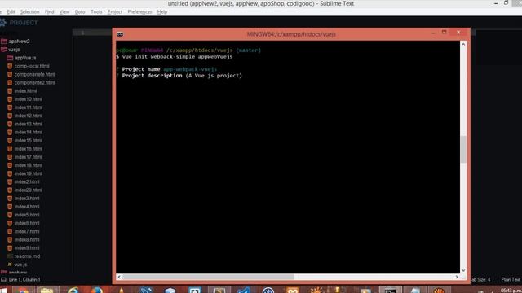Screen dimensions: 522x293
Task: Minimize the MINGW64 terminal window
Action: pos(433,33)
